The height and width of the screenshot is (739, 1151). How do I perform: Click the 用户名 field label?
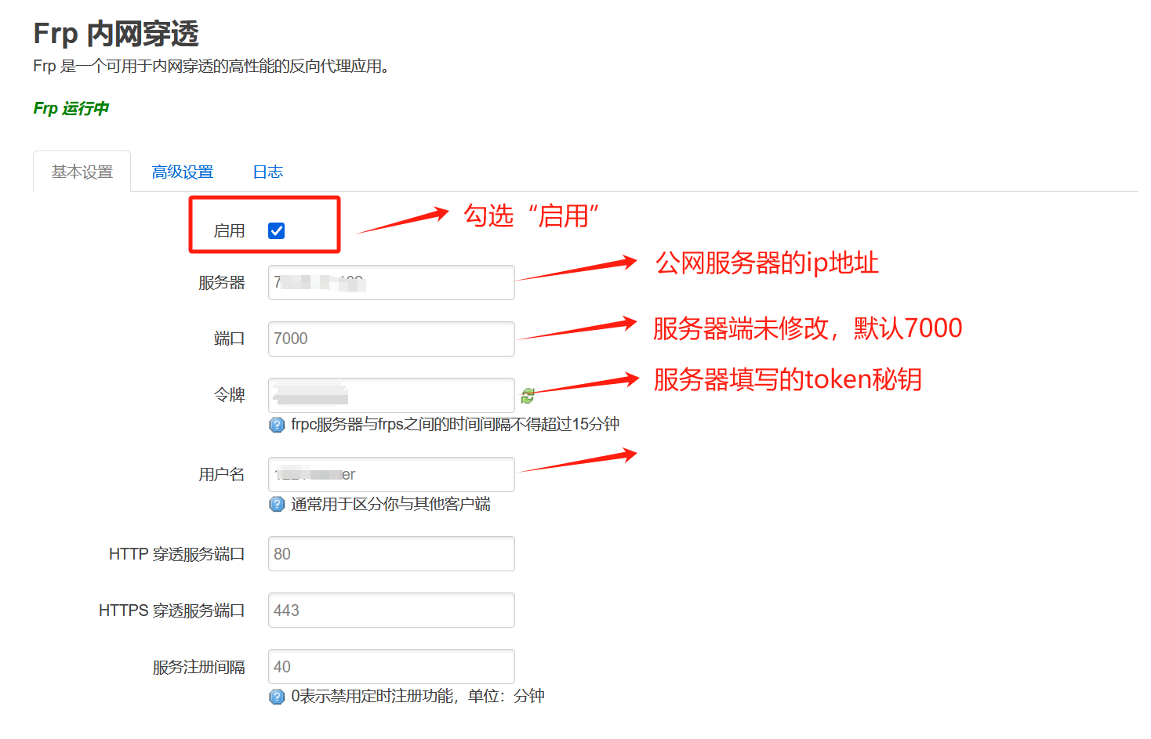pyautogui.click(x=222, y=475)
